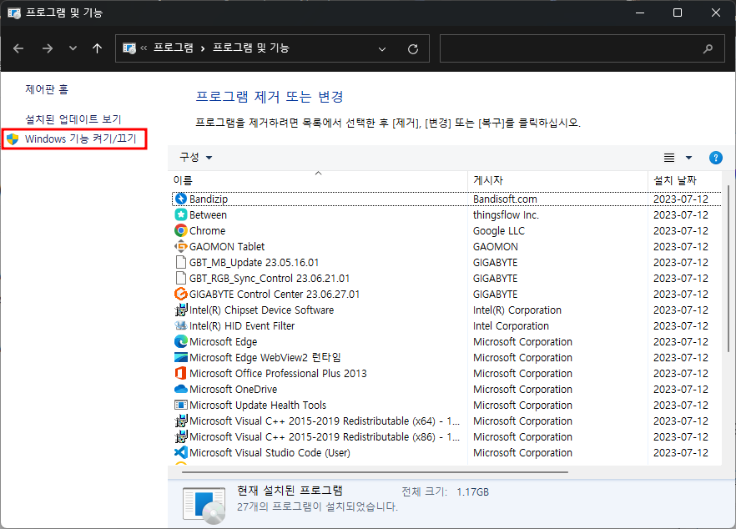Select GAOMON Tablet program name
736x529 pixels.
point(227,246)
